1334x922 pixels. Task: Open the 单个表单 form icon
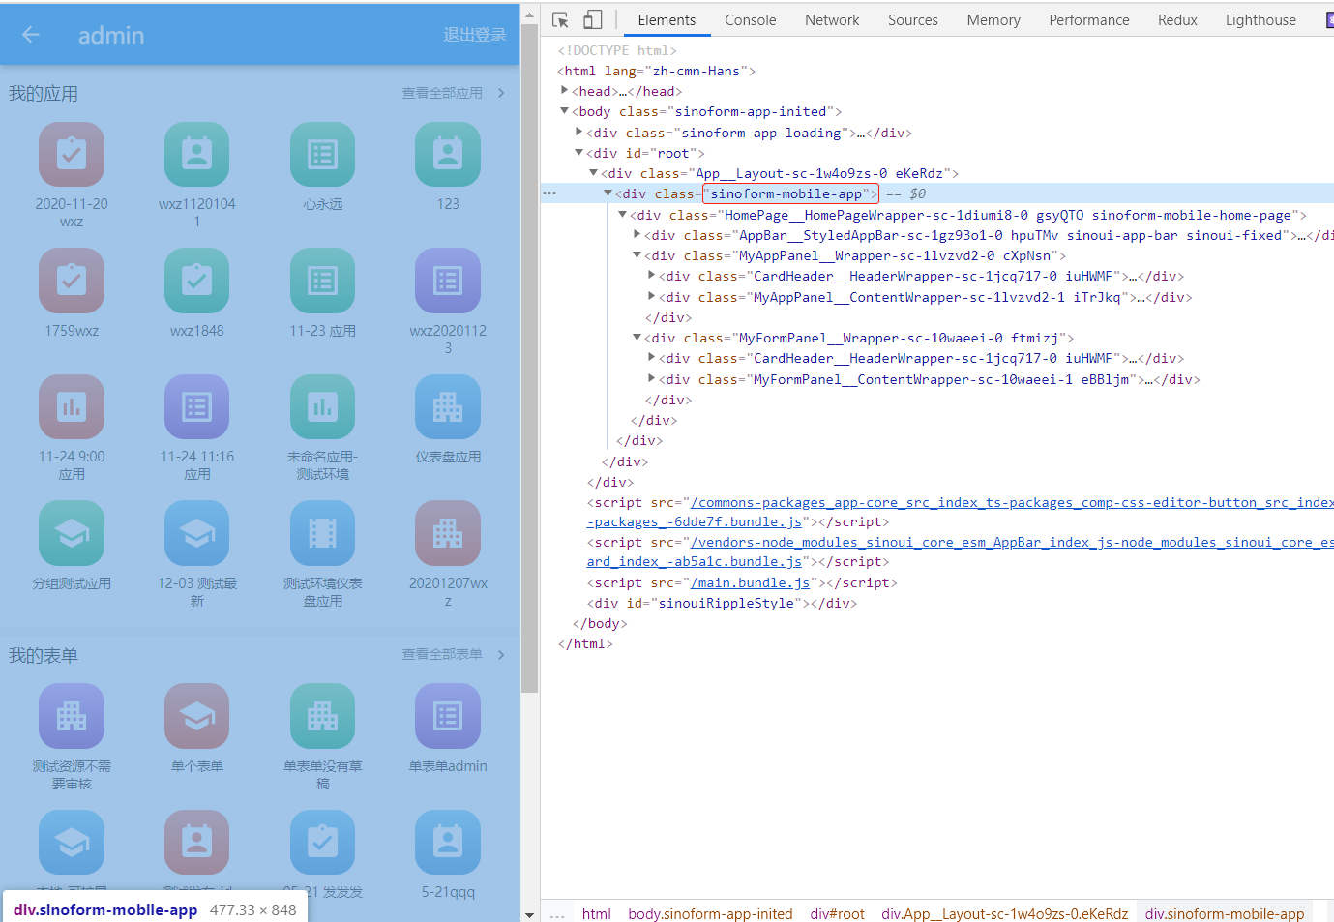pos(197,716)
